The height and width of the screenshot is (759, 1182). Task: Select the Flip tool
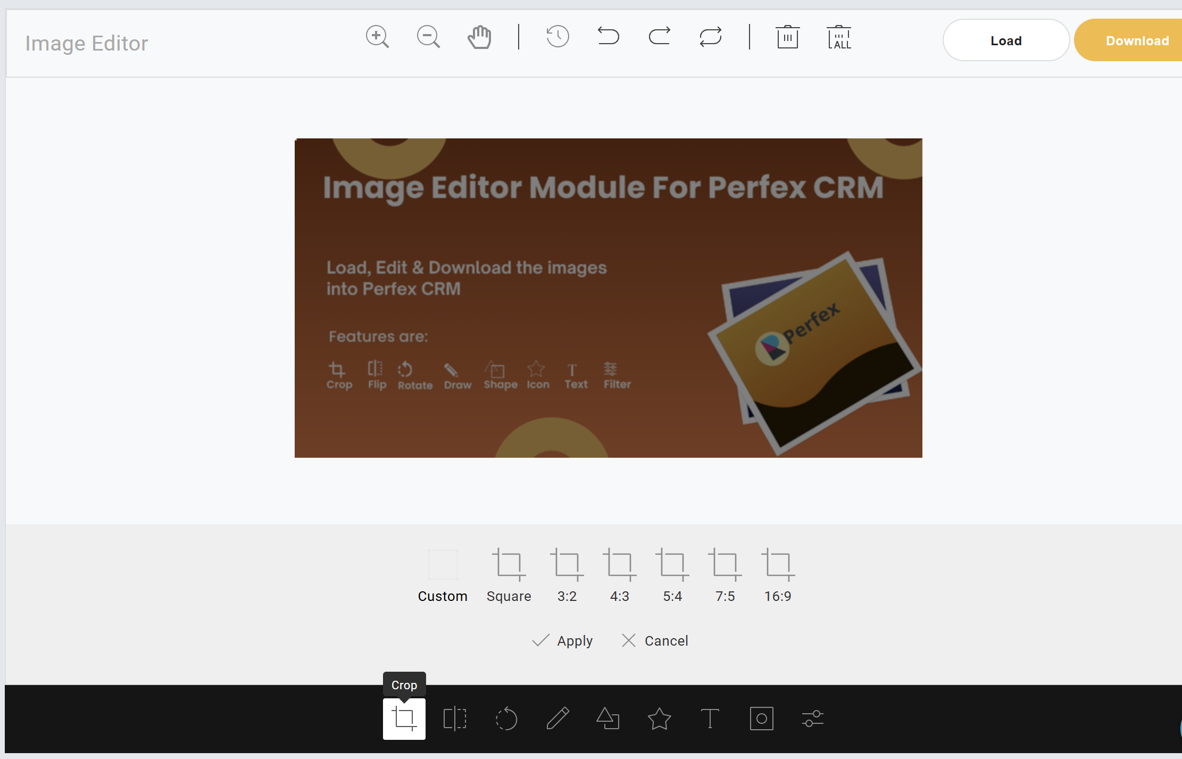(x=455, y=719)
